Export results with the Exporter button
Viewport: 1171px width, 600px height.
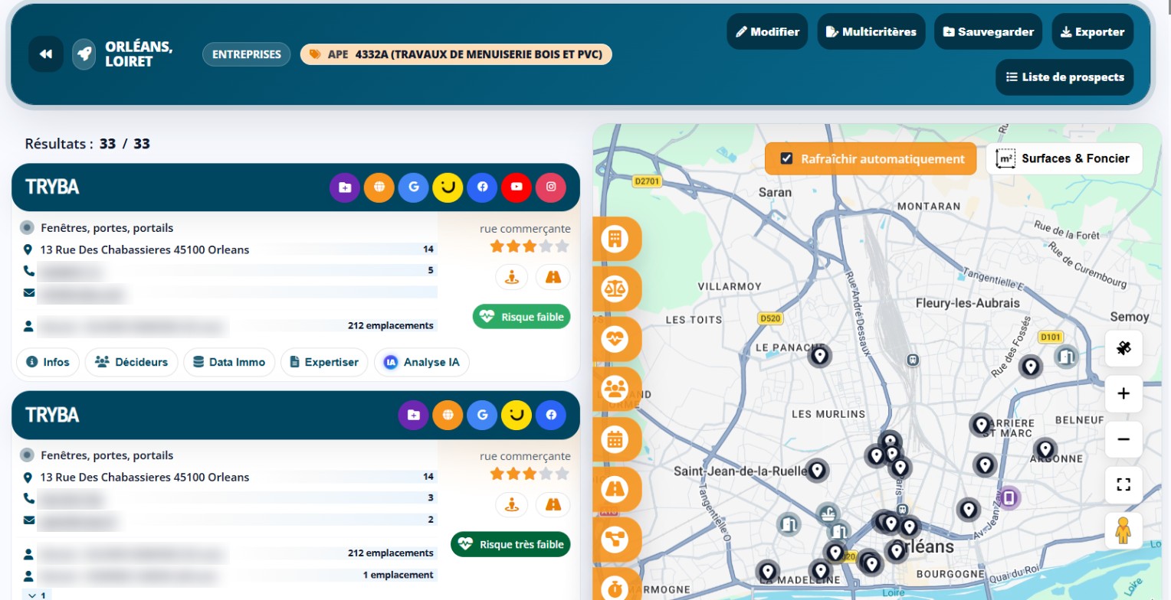coord(1093,31)
